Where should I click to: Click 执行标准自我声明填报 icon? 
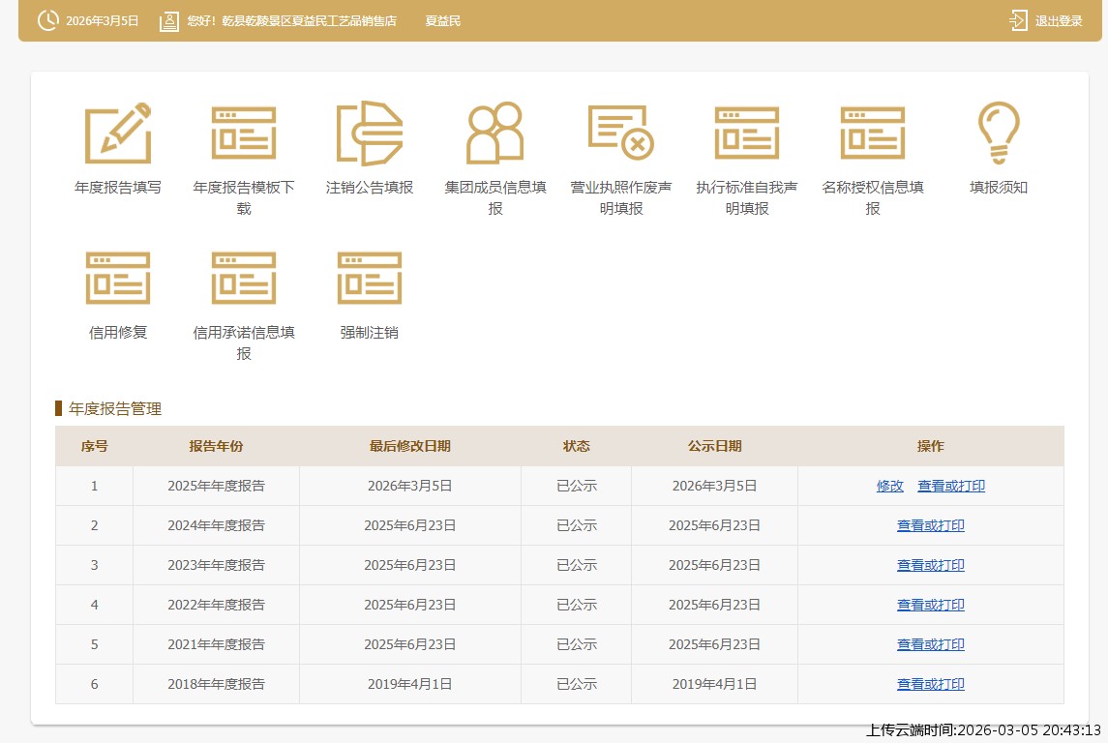[747, 134]
